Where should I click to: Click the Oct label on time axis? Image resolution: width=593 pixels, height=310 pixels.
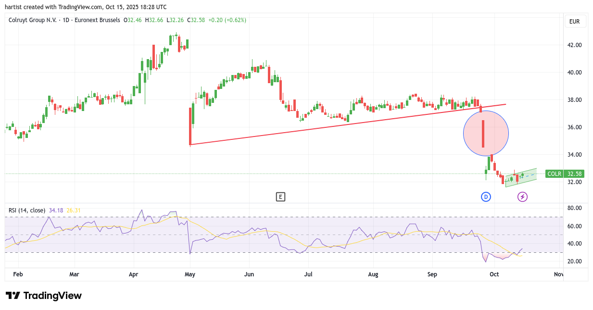point(493,274)
